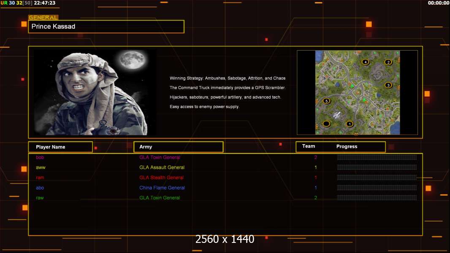
Task: Select player name aww
Action: pyautogui.click(x=41, y=167)
